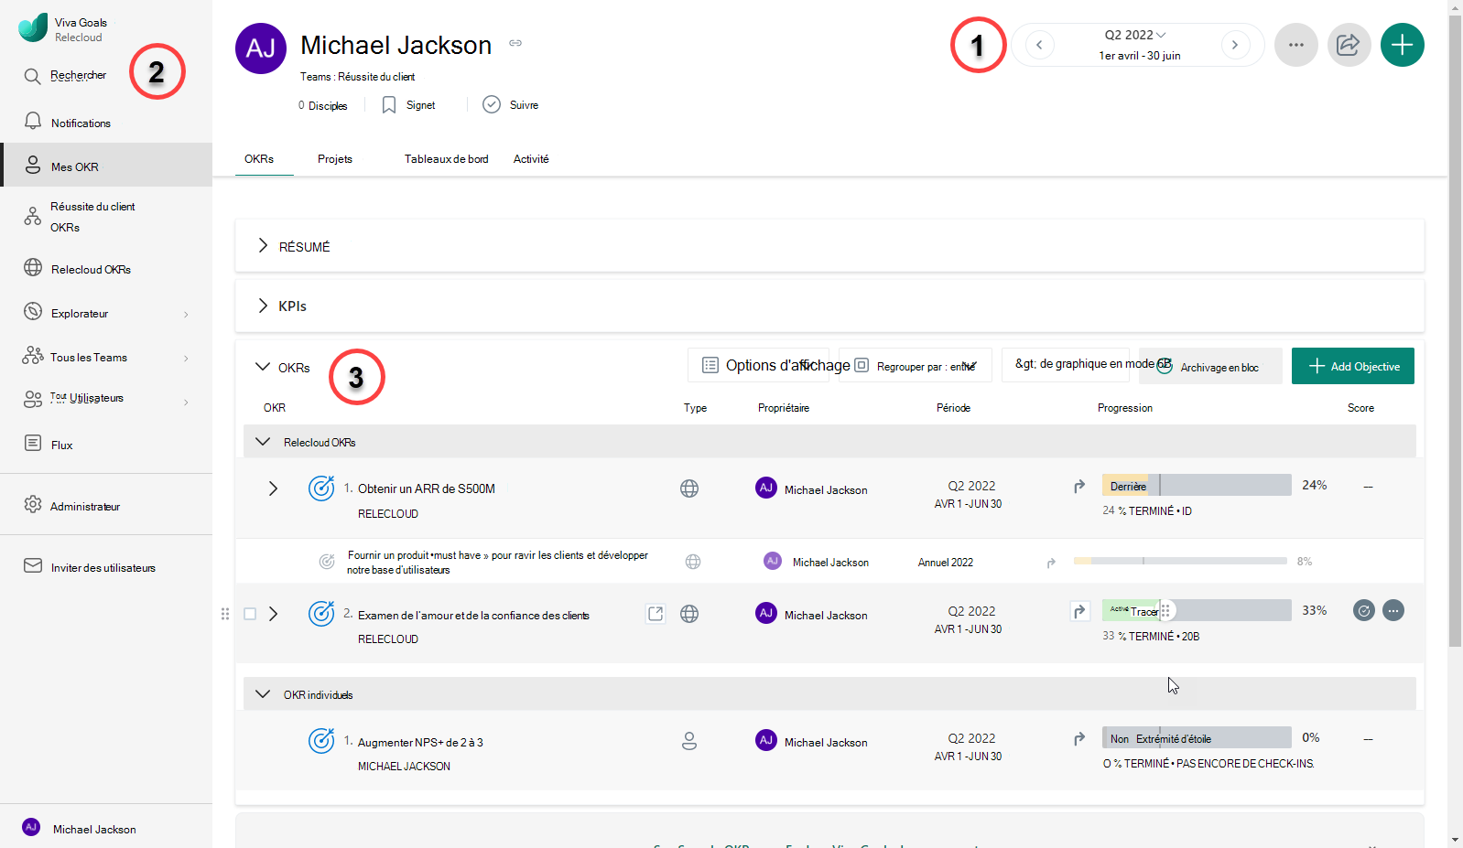This screenshot has width=1463, height=848.
Task: Toggle Suivre follow check
Action: pyautogui.click(x=492, y=104)
